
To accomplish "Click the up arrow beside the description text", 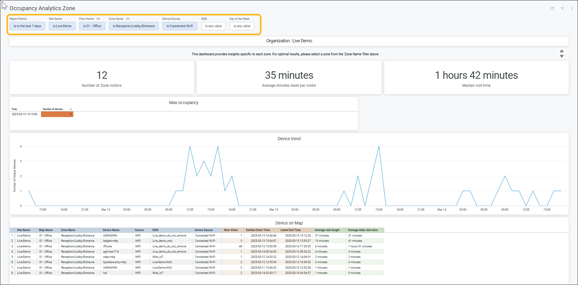I will [562, 51].
